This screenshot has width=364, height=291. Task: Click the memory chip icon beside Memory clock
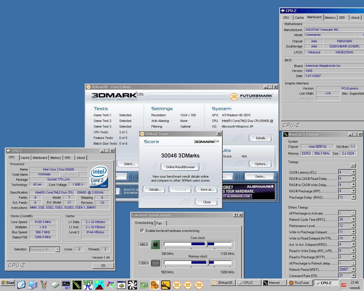click(155, 263)
